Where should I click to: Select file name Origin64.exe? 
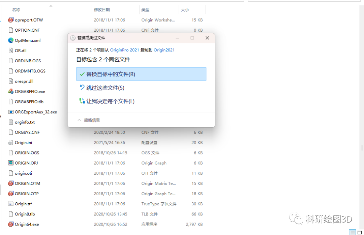(27, 224)
